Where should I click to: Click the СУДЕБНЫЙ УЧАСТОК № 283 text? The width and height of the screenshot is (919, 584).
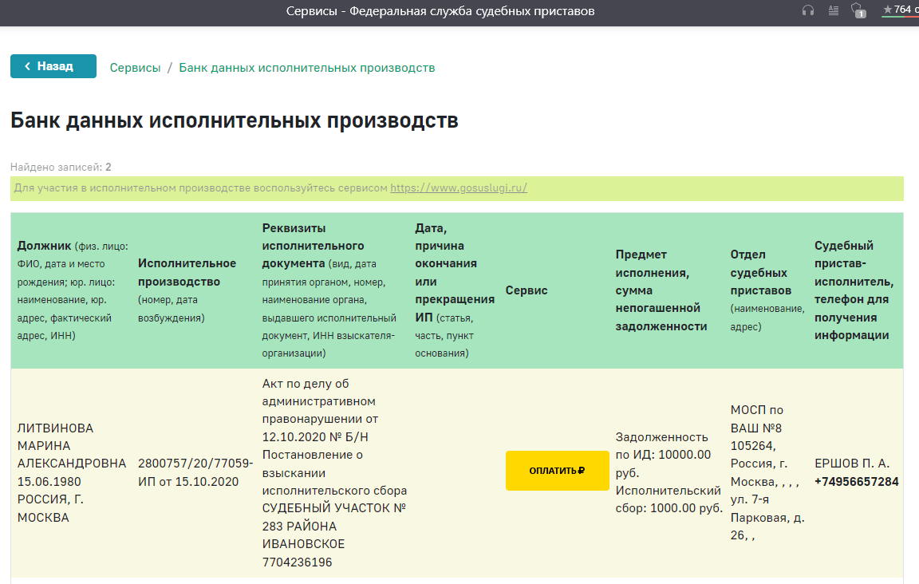(334, 517)
